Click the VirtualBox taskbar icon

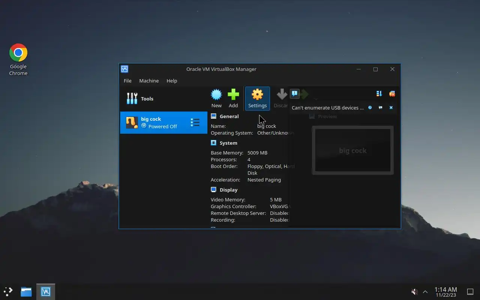pyautogui.click(x=46, y=291)
